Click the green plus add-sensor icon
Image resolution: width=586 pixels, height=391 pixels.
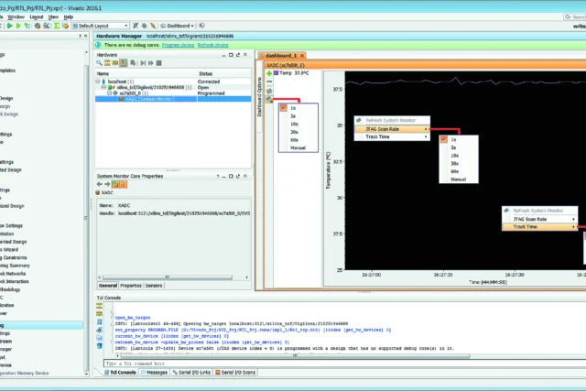(269, 73)
